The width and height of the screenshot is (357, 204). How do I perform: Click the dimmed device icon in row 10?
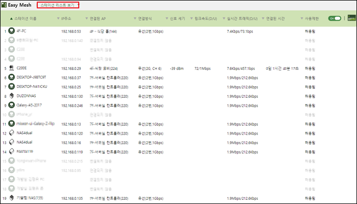(12, 114)
